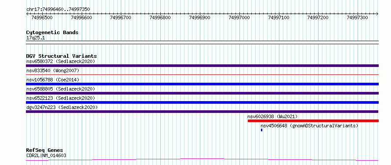Screen dimensions: 391x165
Task: Click the right arrow of the coordinate ruler
Action: click(377, 14)
